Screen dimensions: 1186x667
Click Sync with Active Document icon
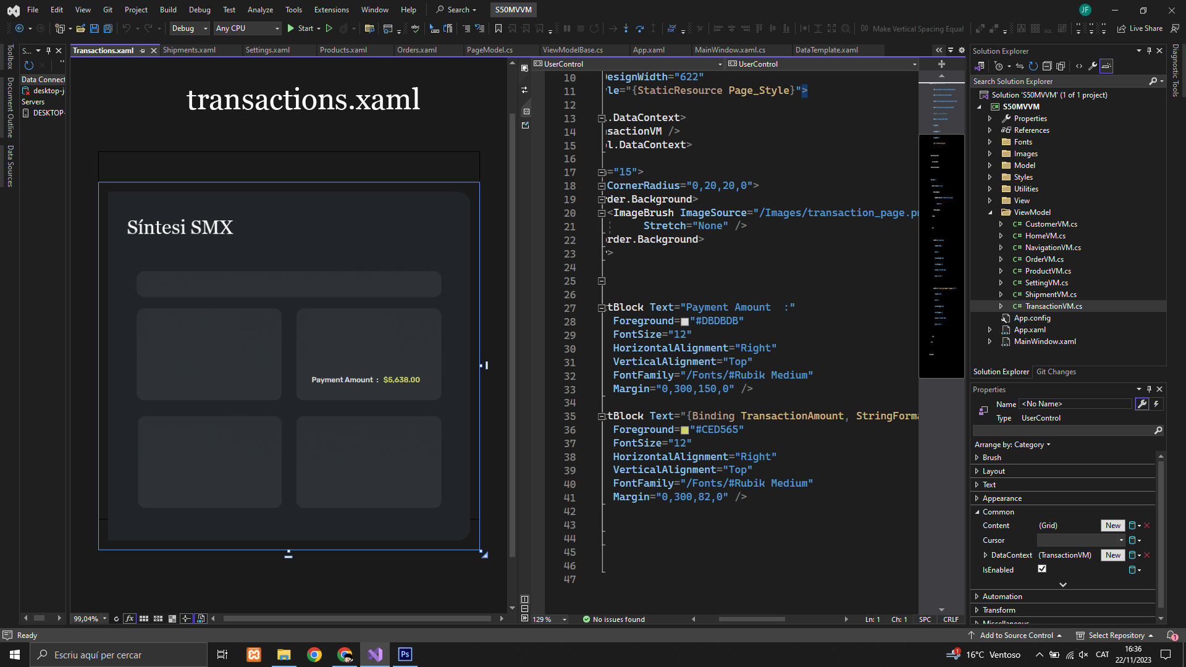click(1020, 66)
